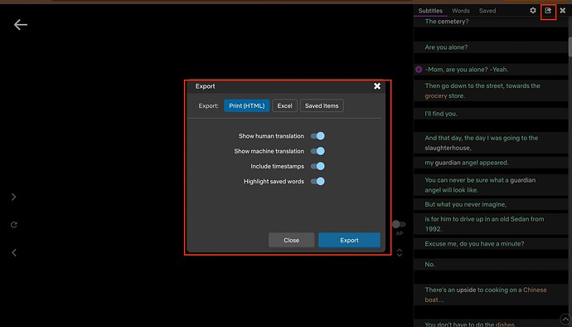Click subtitle 'Excuse me, do you have a minute?'
This screenshot has width=572, height=327.
coord(474,244)
